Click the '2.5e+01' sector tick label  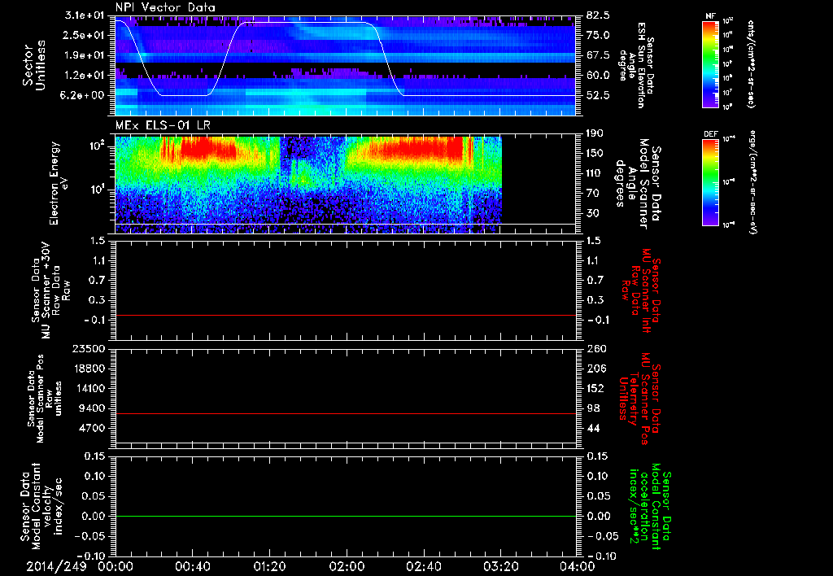click(x=85, y=35)
